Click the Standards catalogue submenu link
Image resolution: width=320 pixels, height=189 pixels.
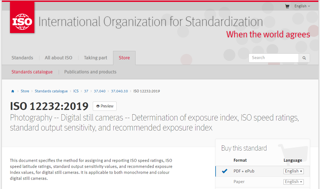coord(32,72)
